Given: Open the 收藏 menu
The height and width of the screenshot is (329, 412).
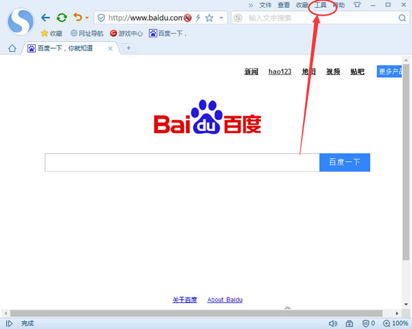Looking at the screenshot, I should (x=302, y=5).
